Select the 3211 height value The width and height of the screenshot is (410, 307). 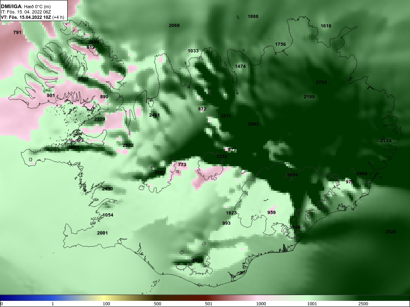225,116
